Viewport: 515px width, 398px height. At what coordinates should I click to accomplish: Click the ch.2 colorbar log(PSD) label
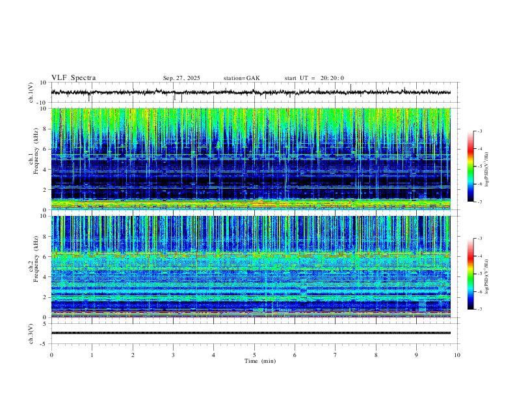pos(486,277)
